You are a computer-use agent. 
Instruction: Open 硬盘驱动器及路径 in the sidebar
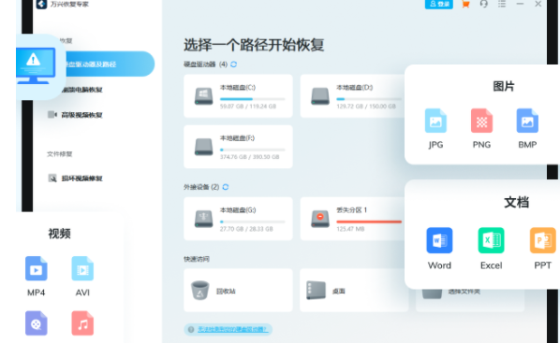(x=110, y=64)
